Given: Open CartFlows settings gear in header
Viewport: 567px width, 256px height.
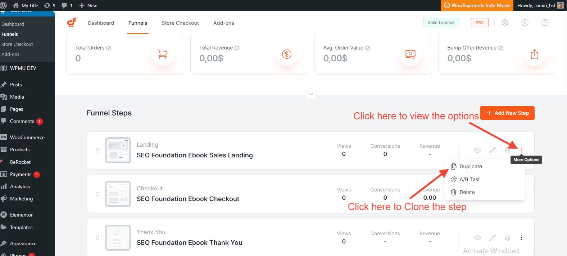Looking at the screenshot, I should pos(505,23).
